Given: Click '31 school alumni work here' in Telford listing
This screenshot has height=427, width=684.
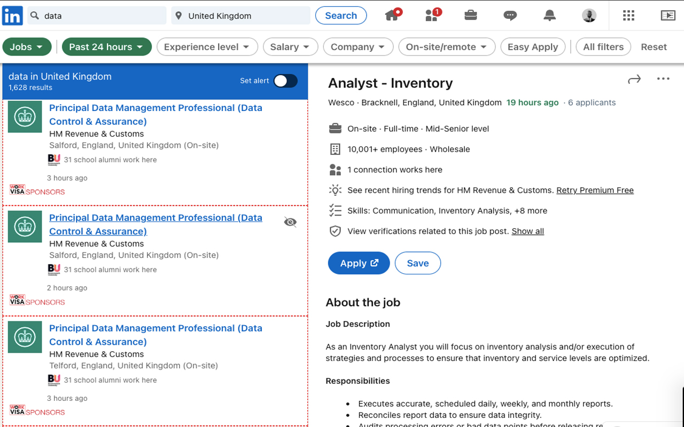Looking at the screenshot, I should click(x=110, y=380).
